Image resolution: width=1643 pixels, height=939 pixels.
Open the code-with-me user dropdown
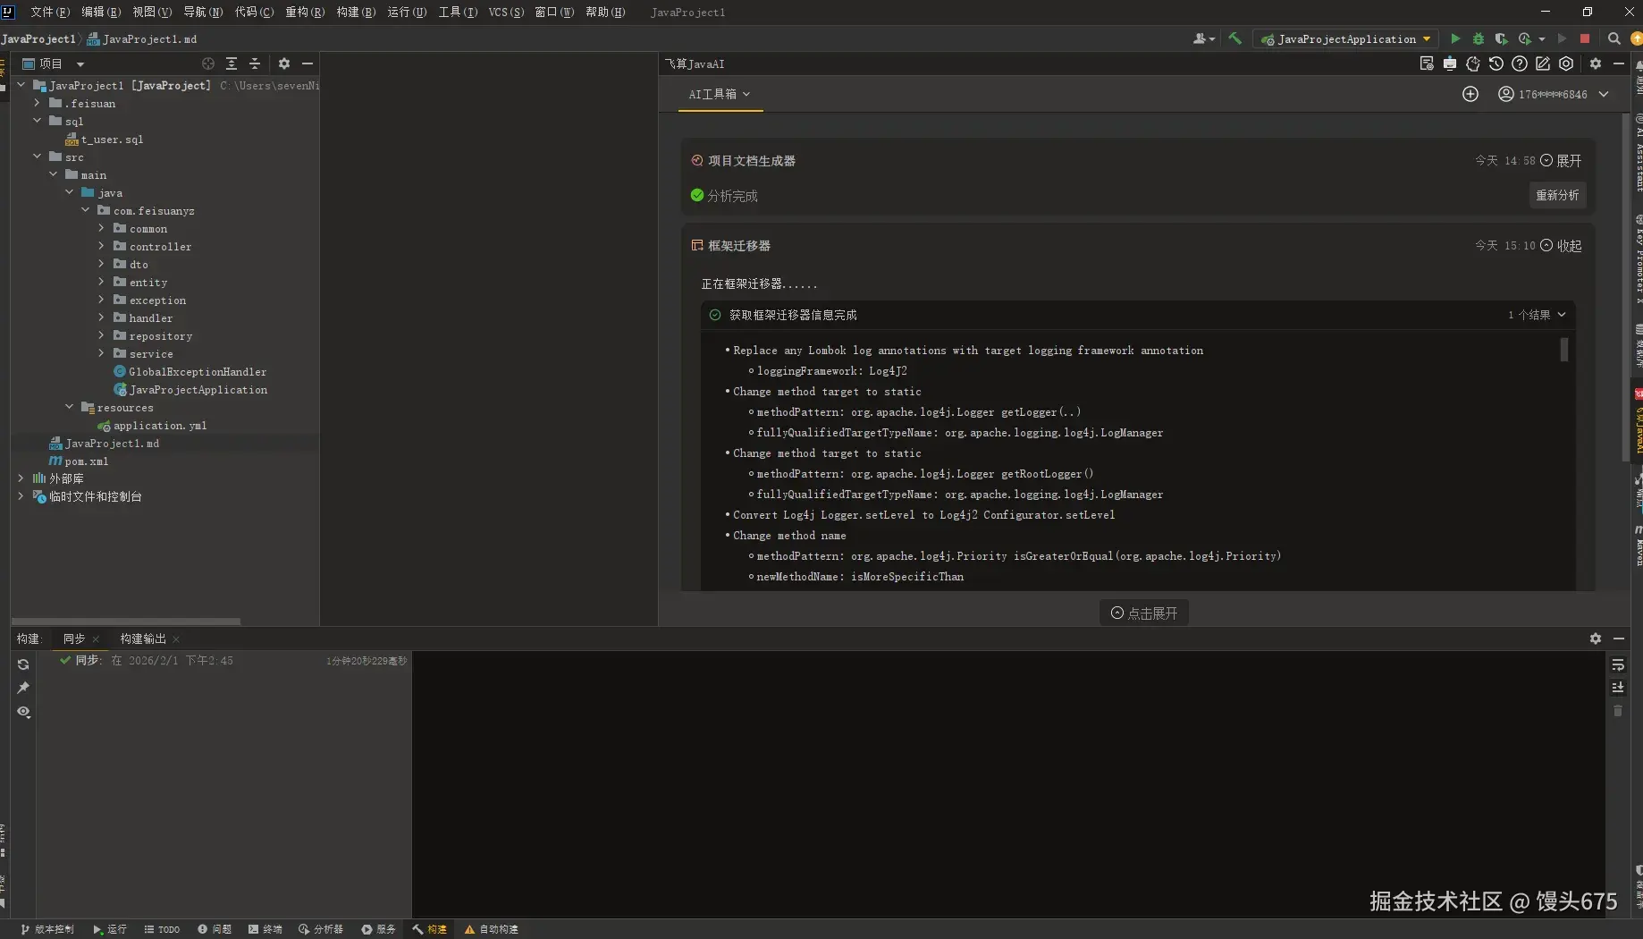click(1203, 38)
